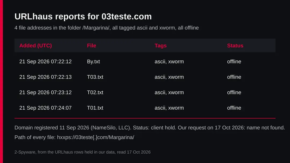Click the 07:22:13 timestamp cell
This screenshot has width=290, height=163.
tap(45, 77)
